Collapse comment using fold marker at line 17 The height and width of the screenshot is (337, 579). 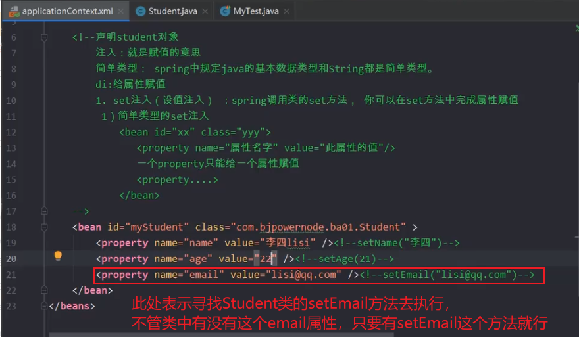tap(44, 212)
